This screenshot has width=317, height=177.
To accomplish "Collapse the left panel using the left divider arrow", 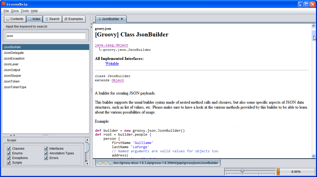I will (x=92, y=24).
